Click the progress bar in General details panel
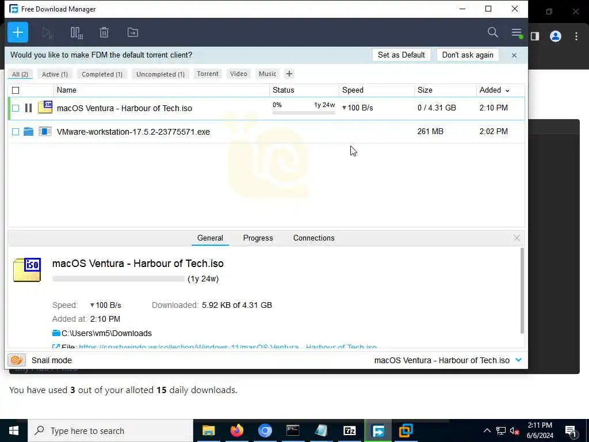This screenshot has height=442, width=589. (118, 279)
